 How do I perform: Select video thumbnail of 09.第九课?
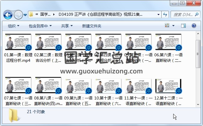click(x=78, y=86)
